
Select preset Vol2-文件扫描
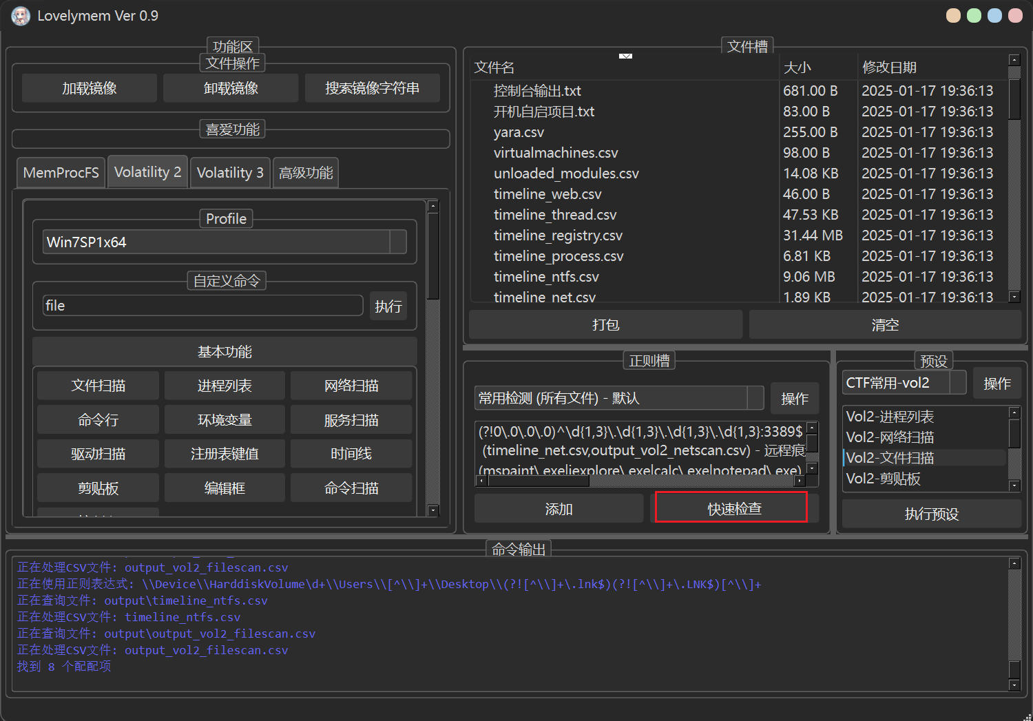pyautogui.click(x=925, y=458)
